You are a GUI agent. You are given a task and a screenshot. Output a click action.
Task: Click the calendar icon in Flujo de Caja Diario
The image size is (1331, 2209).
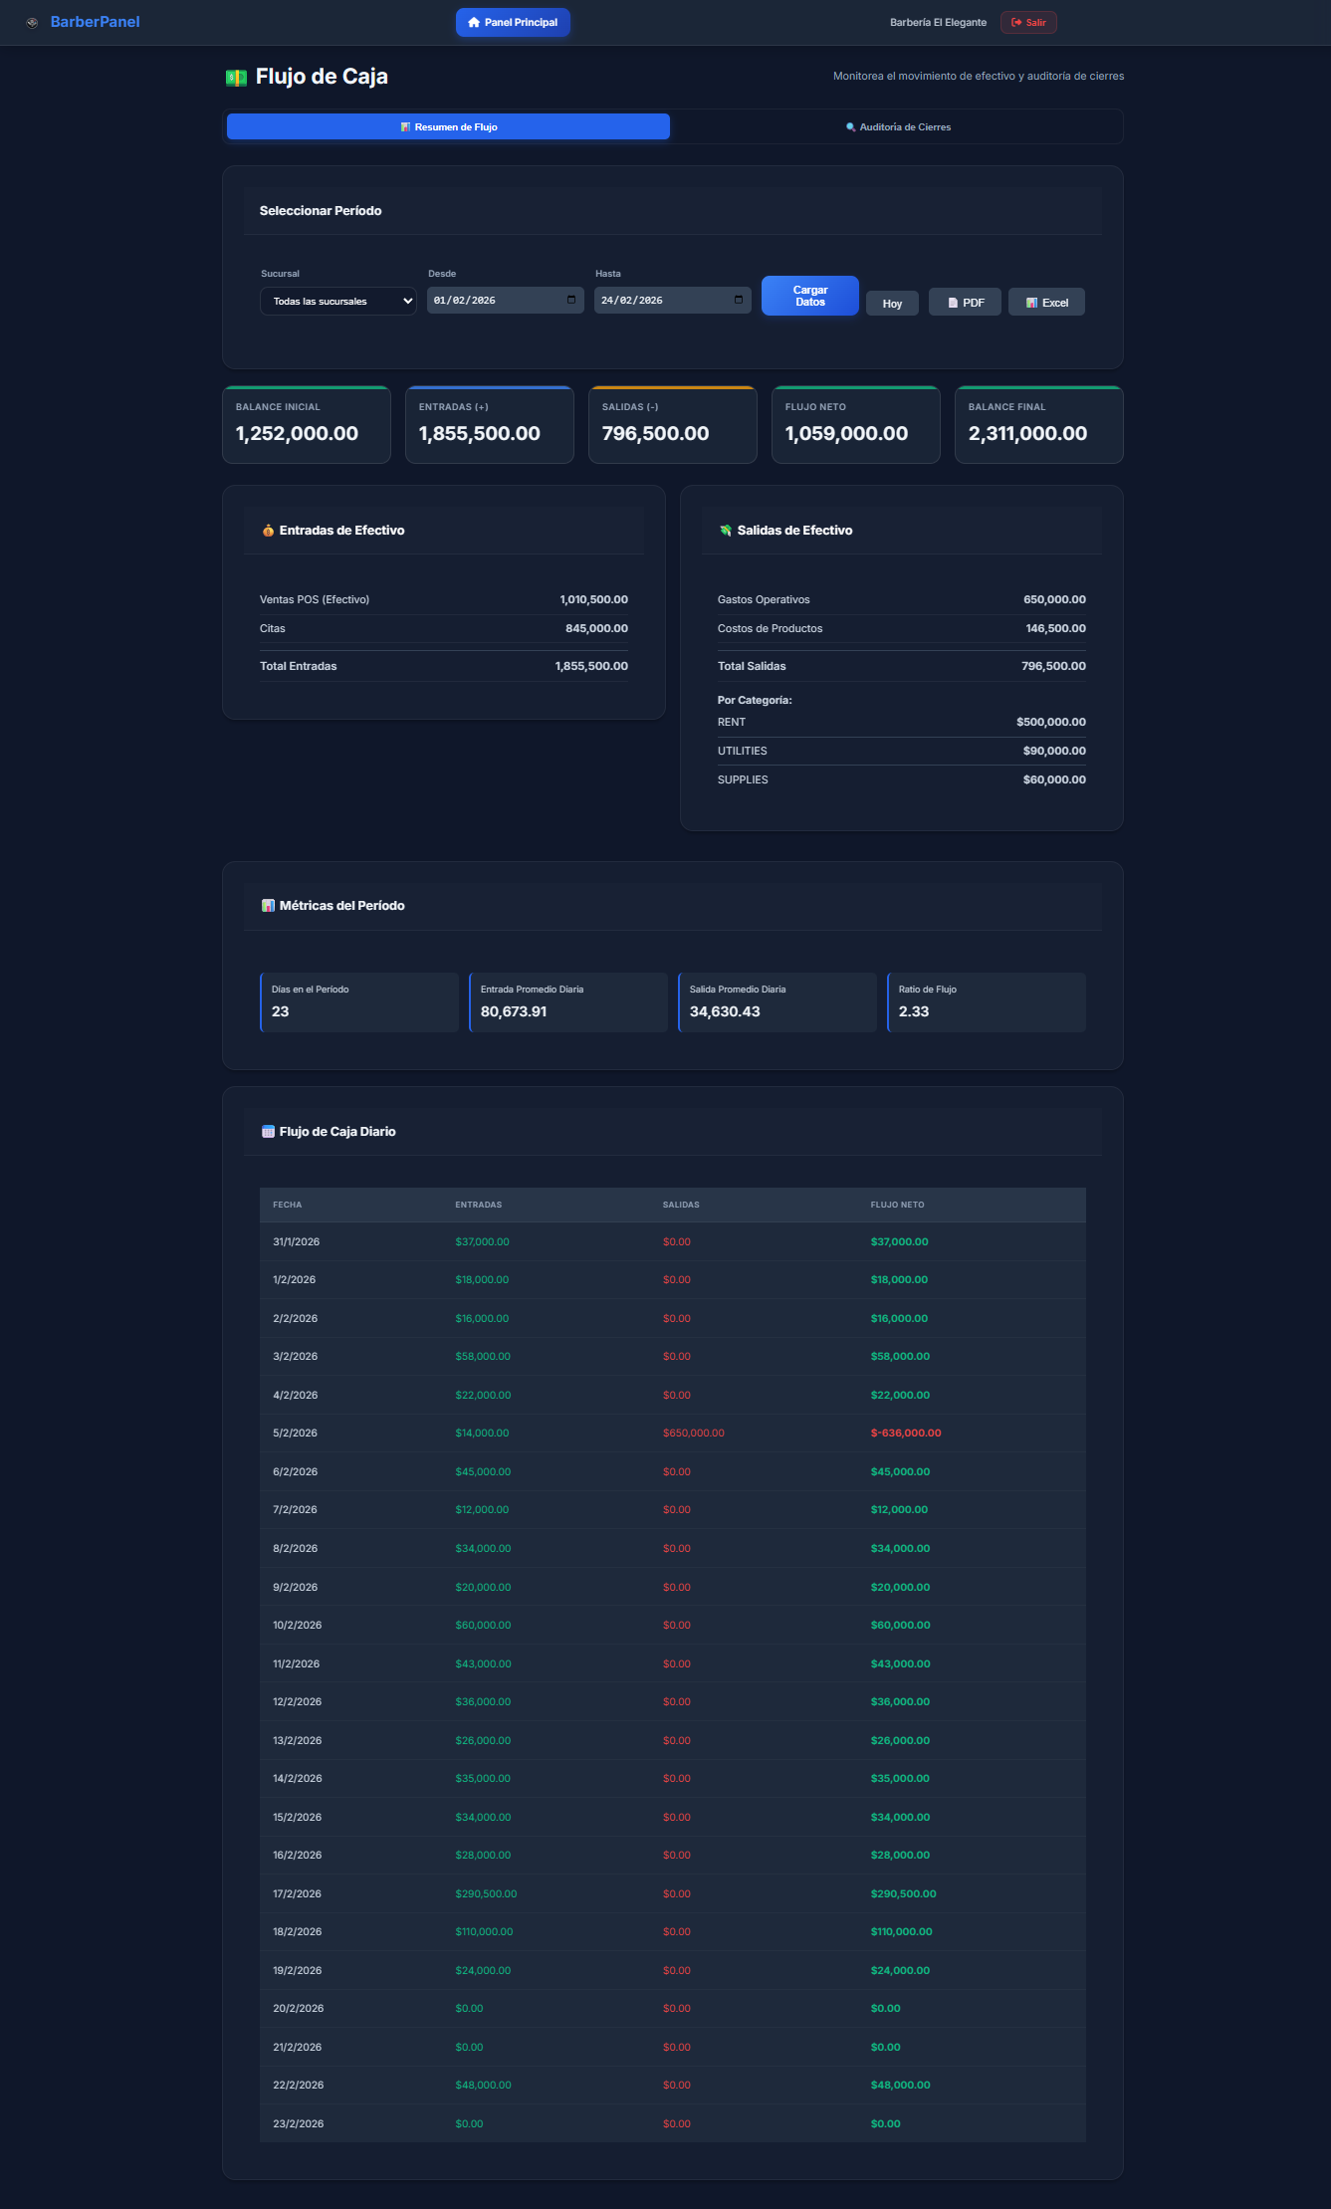[268, 1132]
